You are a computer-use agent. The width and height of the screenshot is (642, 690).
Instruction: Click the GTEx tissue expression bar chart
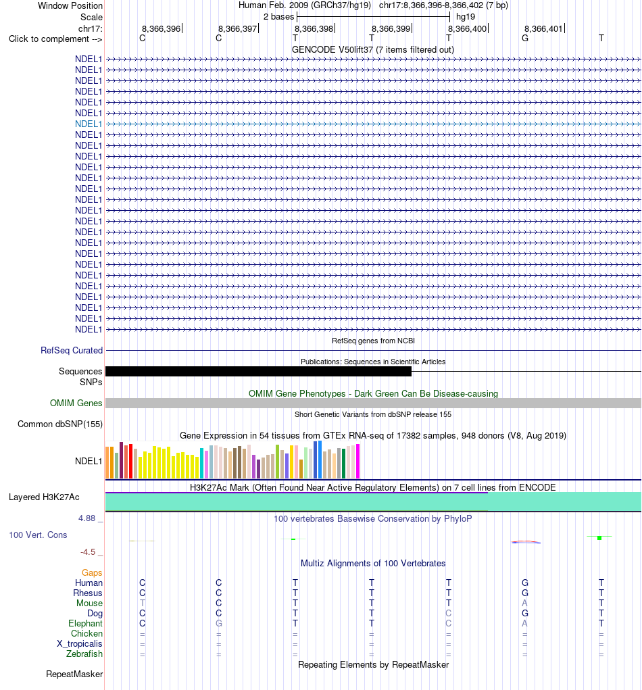[x=232, y=460]
